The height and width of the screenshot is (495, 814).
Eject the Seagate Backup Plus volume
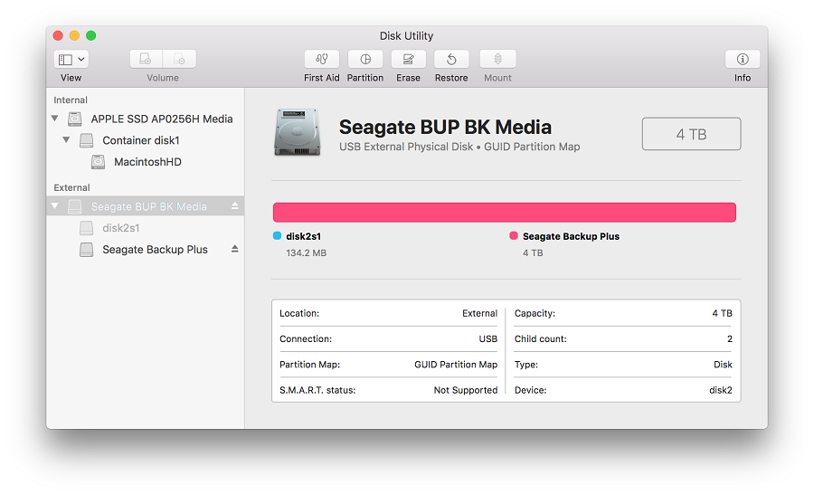234,249
